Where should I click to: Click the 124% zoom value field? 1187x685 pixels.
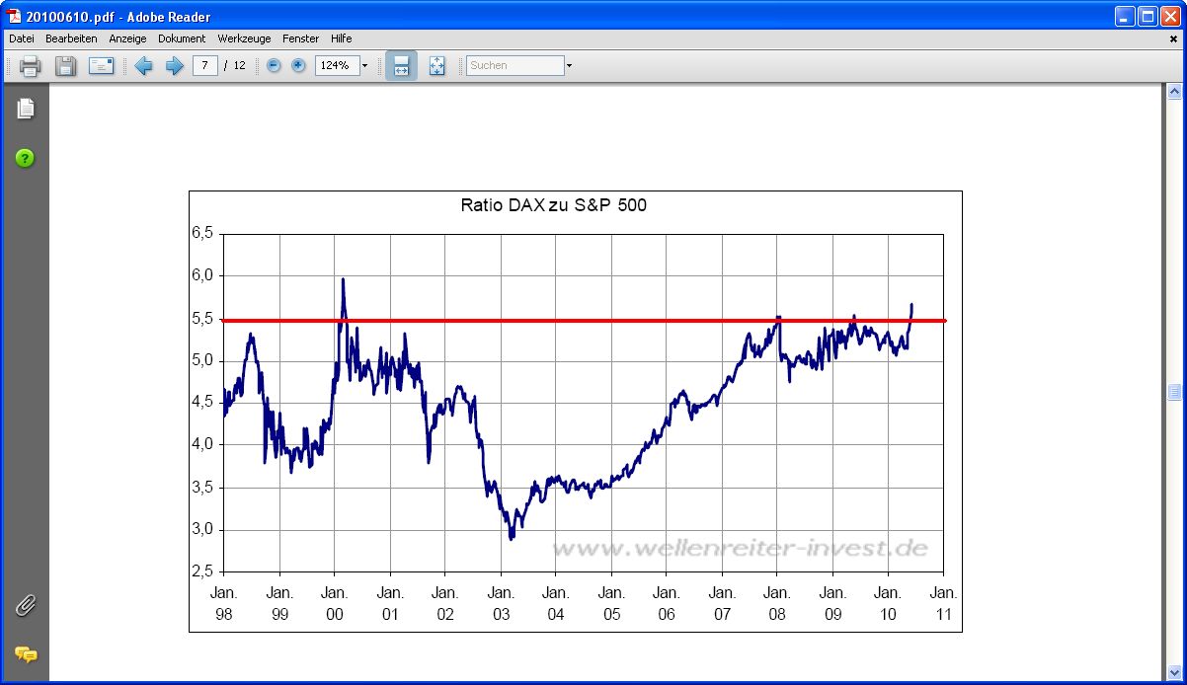(337, 66)
